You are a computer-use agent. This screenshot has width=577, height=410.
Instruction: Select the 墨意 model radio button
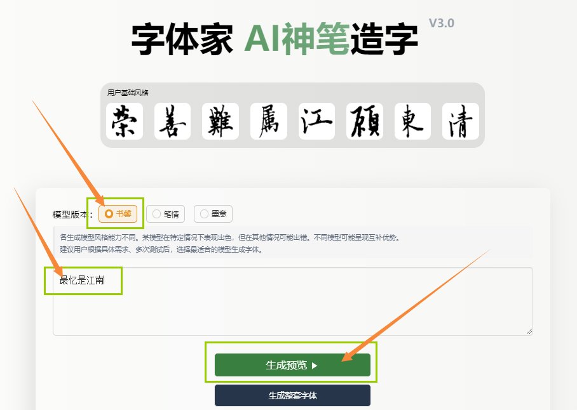(213, 214)
